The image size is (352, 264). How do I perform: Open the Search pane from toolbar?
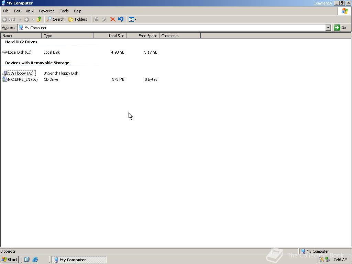[x=55, y=19]
